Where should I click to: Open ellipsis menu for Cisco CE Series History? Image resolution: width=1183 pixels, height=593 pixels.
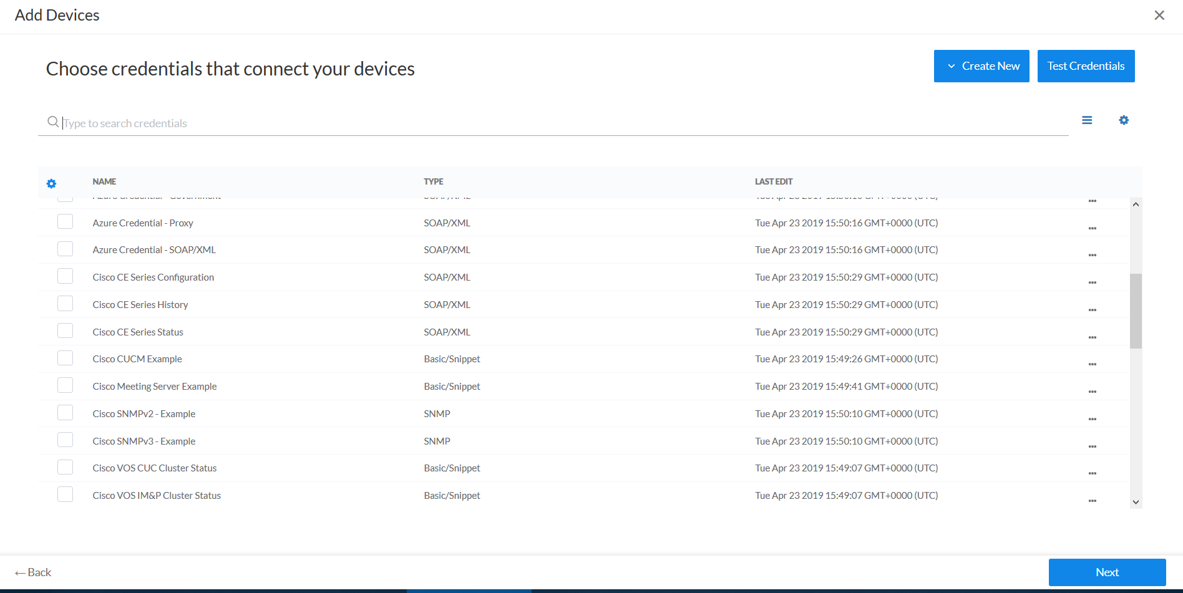point(1092,310)
